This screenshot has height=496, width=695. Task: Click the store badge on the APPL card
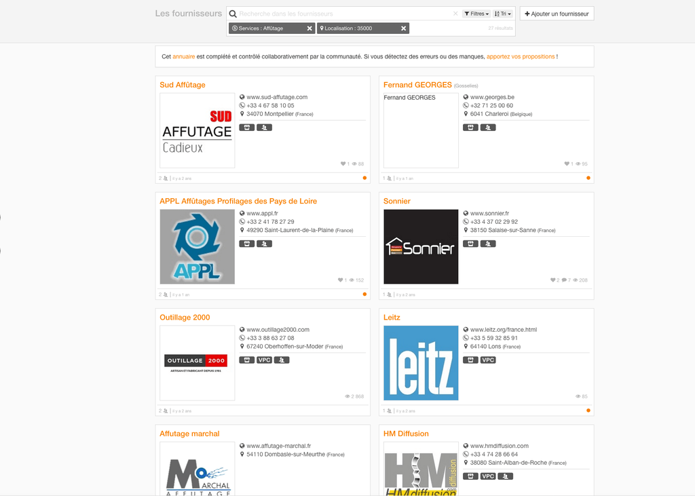click(x=247, y=244)
